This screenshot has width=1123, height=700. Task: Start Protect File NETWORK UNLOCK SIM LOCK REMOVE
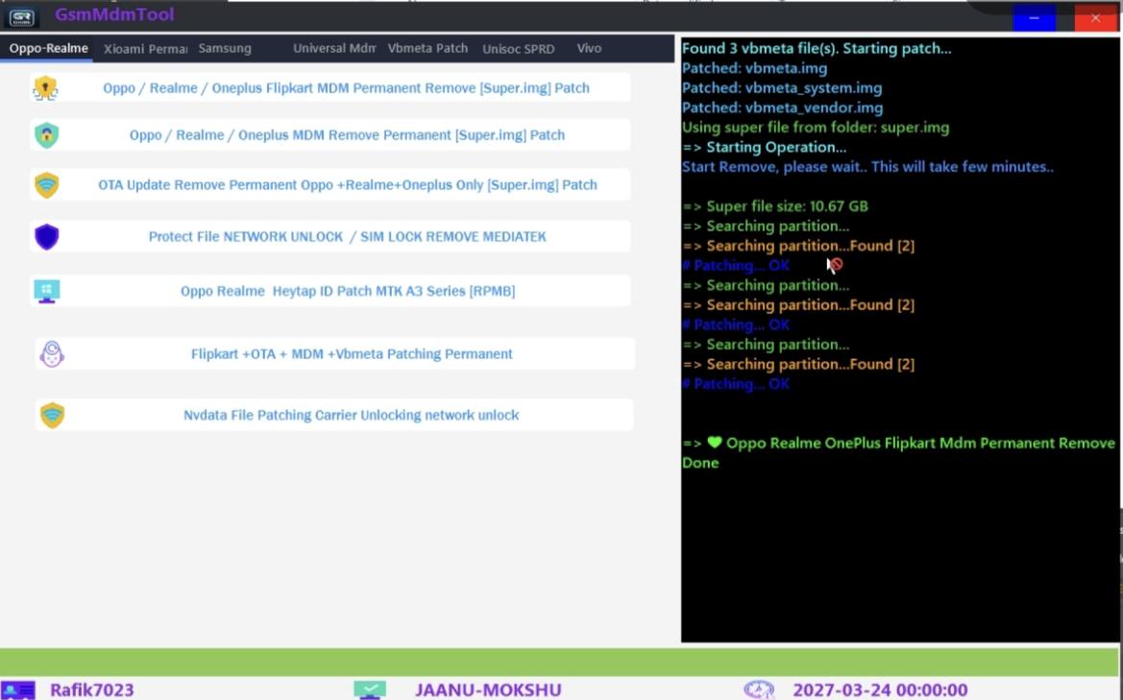[330, 237]
